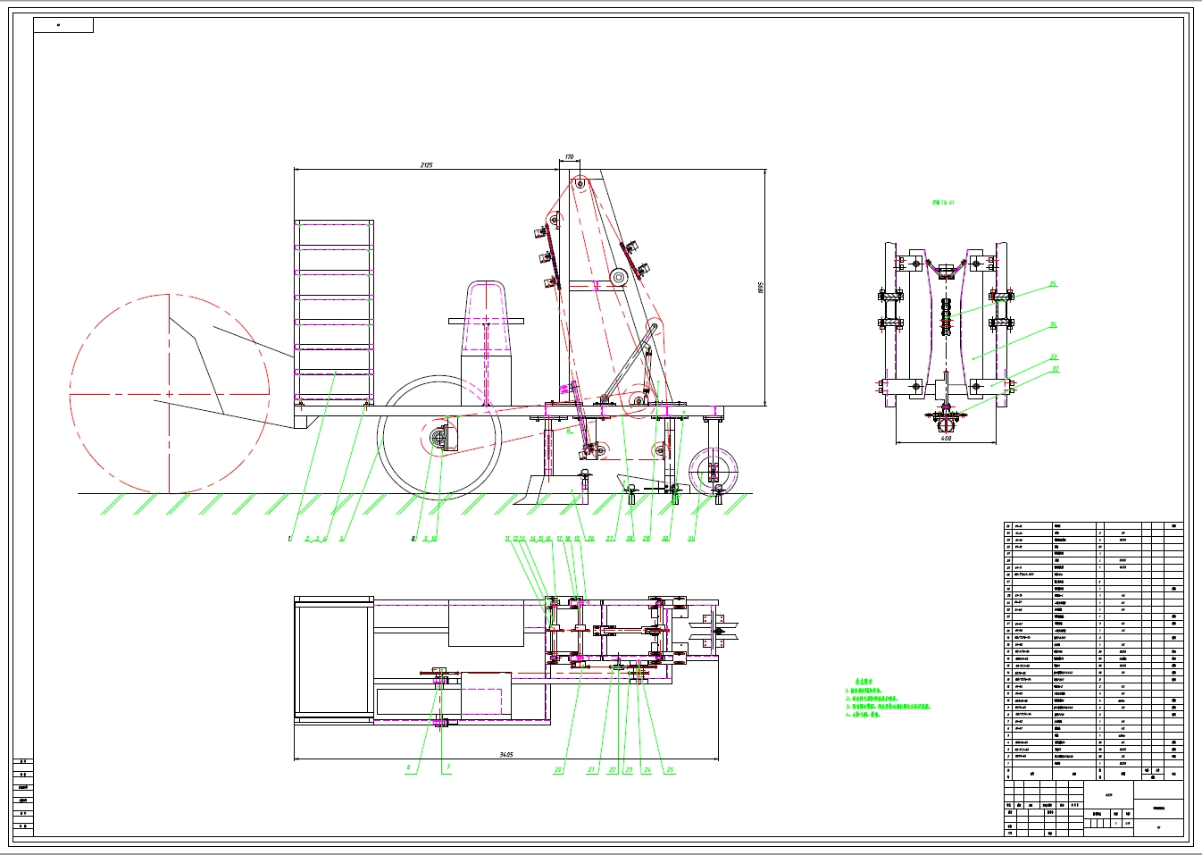Screen dimensions: 1202x855
Task: Select part callout number 31
Action: 691,539
